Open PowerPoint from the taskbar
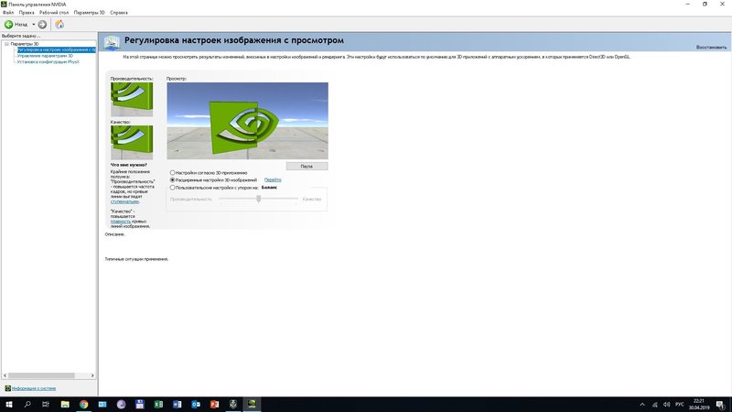This screenshot has height=412, width=732. [x=214, y=405]
